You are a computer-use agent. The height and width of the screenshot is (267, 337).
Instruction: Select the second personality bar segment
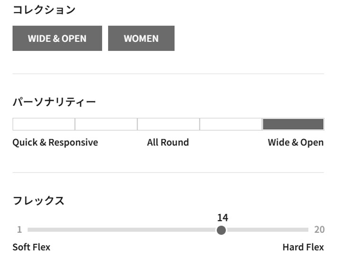coord(106,124)
